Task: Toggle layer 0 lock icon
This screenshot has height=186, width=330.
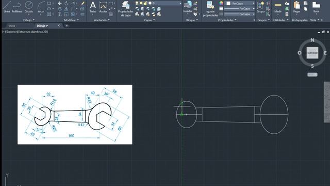Action: pos(145,3)
